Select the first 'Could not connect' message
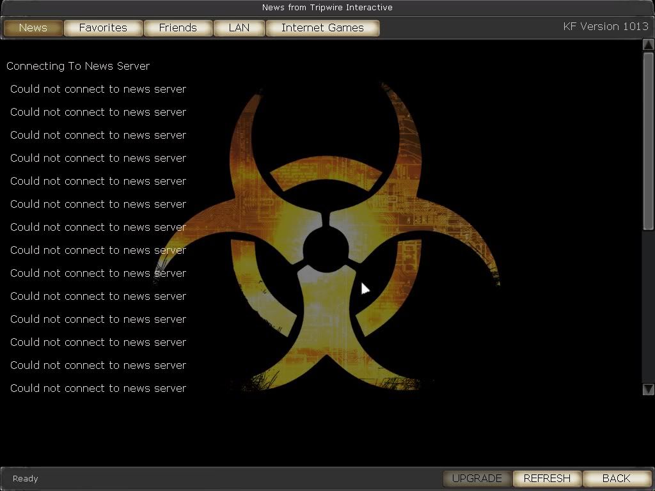This screenshot has width=655, height=491. tap(98, 89)
